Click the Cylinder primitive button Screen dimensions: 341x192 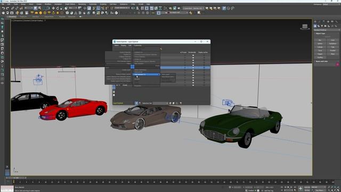320,47
